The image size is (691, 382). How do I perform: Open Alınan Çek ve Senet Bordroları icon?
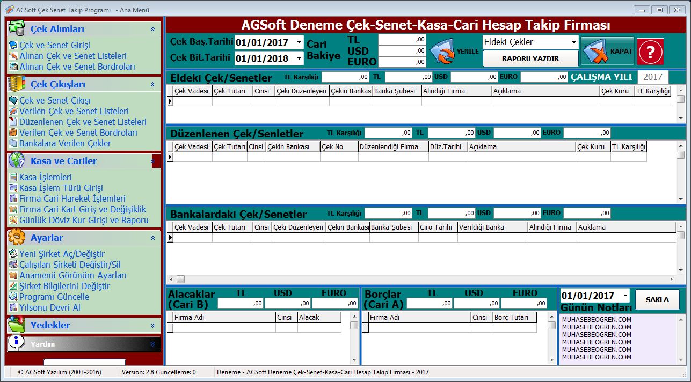13,67
